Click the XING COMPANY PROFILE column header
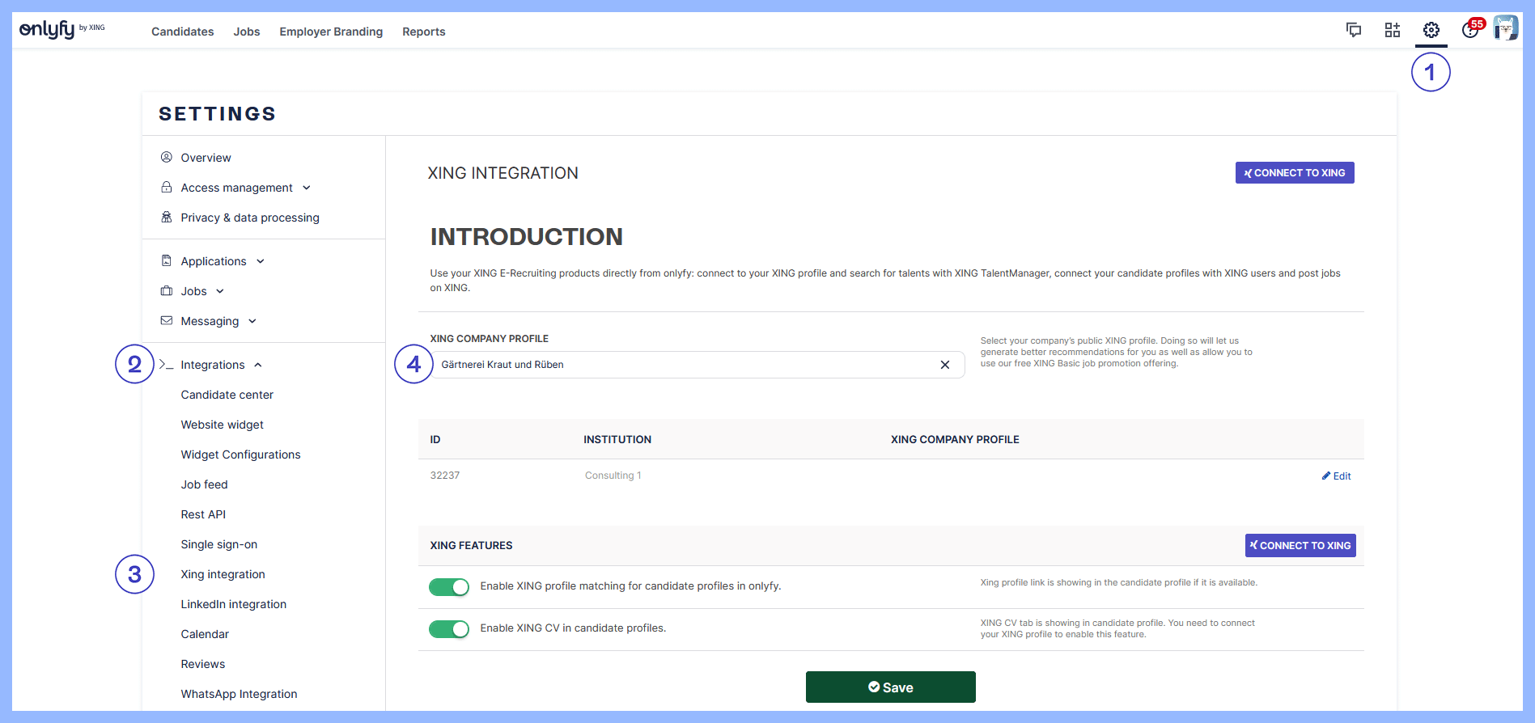The height and width of the screenshot is (723, 1535). coord(955,440)
